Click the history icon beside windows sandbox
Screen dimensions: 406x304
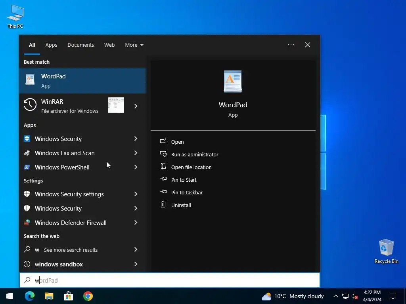tap(27, 264)
